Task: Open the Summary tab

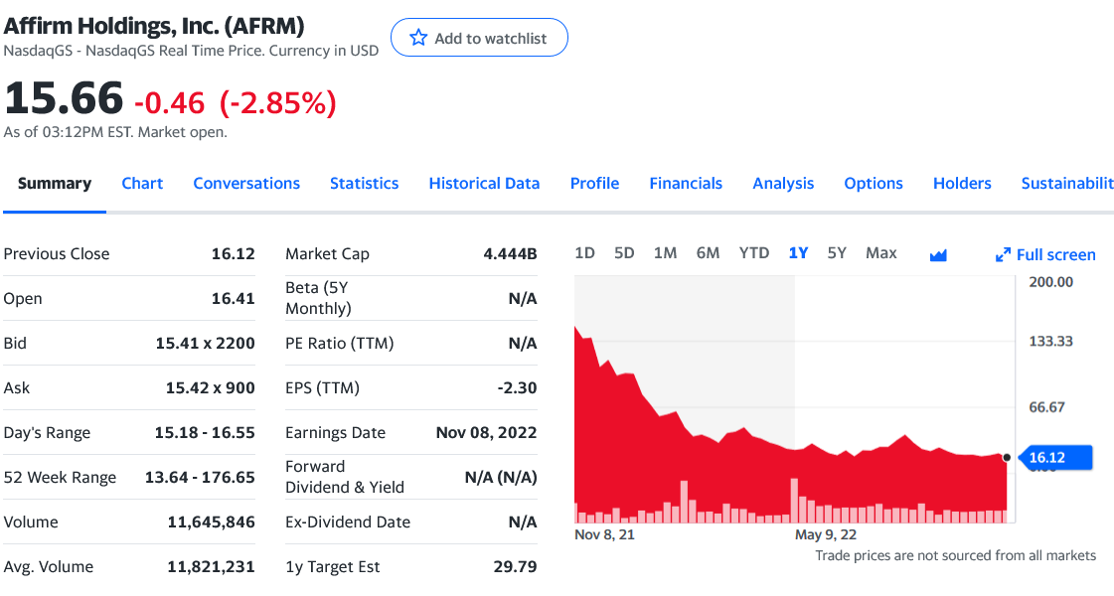Action: (x=55, y=184)
